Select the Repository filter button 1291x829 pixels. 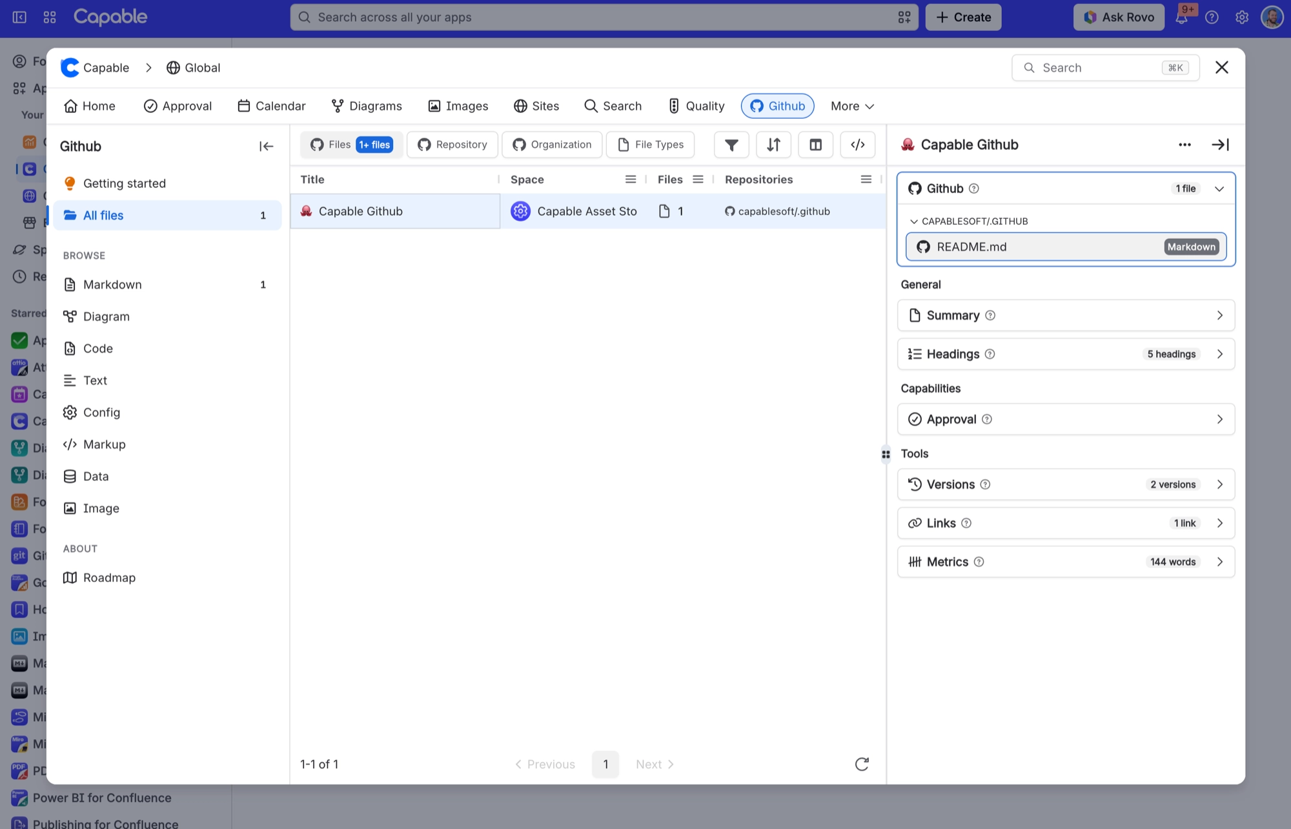[452, 145]
